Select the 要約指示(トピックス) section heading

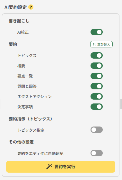[x=30, y=119]
